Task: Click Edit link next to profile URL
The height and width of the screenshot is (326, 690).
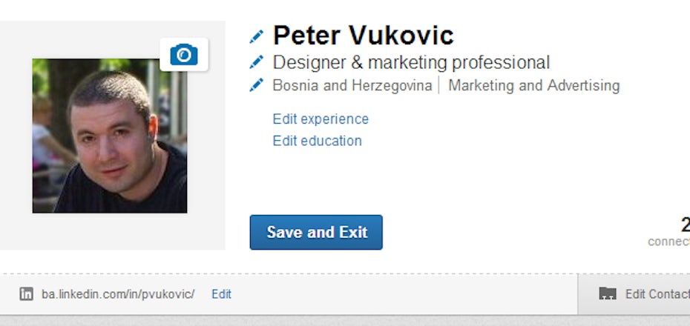Action: coord(221,294)
